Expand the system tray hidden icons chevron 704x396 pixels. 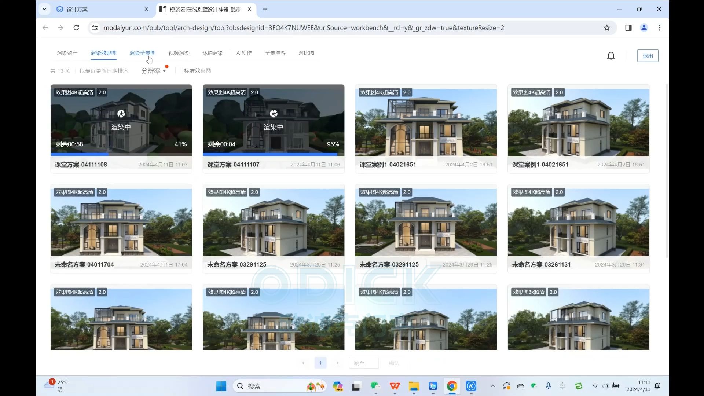[x=493, y=386]
